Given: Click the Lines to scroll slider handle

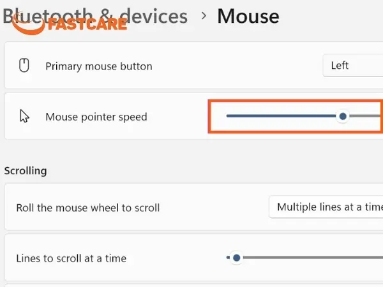Looking at the screenshot, I should point(236,258).
